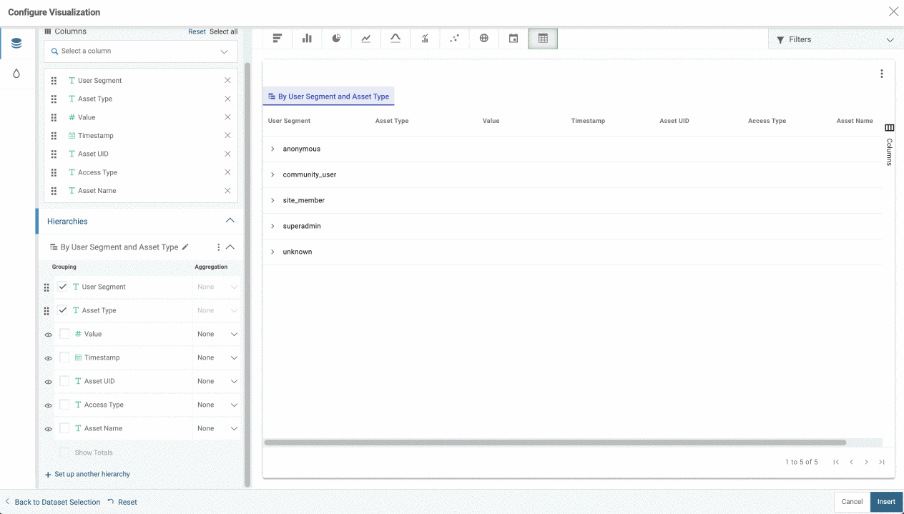Pick the area chart visualization type

tap(395, 38)
